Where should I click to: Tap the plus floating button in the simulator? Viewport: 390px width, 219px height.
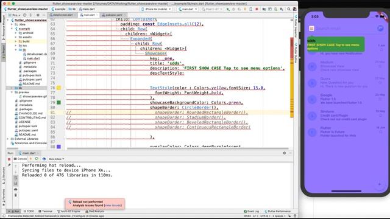(379, 184)
